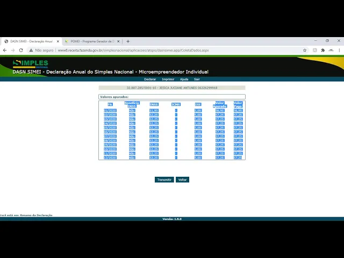Click 'Não' in the 01/2020 row
Image resolution: width=344 pixels, height=258 pixels.
132,111
